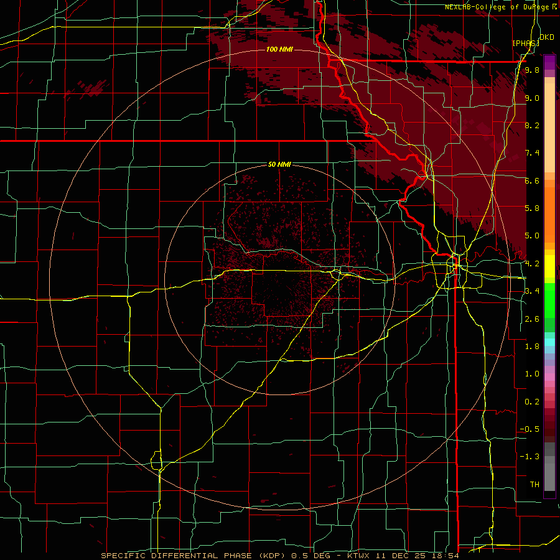Image resolution: width=560 pixels, height=560 pixels.
Task: Click the 5.8 value on the scale
Action: point(532,208)
